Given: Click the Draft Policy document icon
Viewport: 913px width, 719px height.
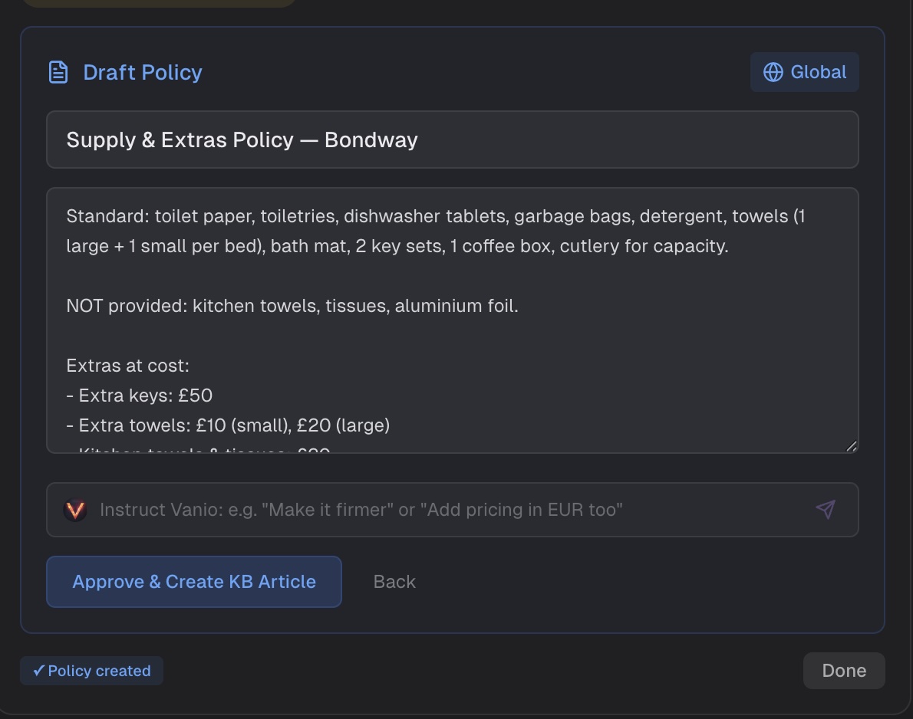Looking at the screenshot, I should 58,73.
